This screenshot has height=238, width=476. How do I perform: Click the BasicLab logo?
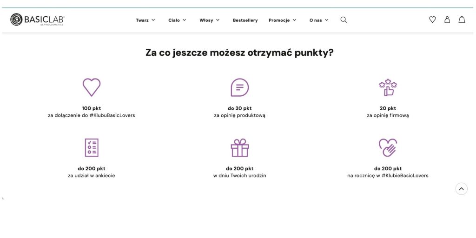[38, 20]
